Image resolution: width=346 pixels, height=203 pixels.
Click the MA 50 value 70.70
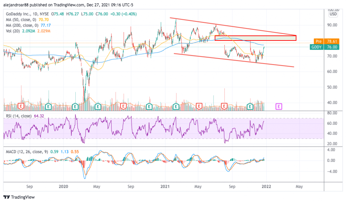(x=44, y=20)
